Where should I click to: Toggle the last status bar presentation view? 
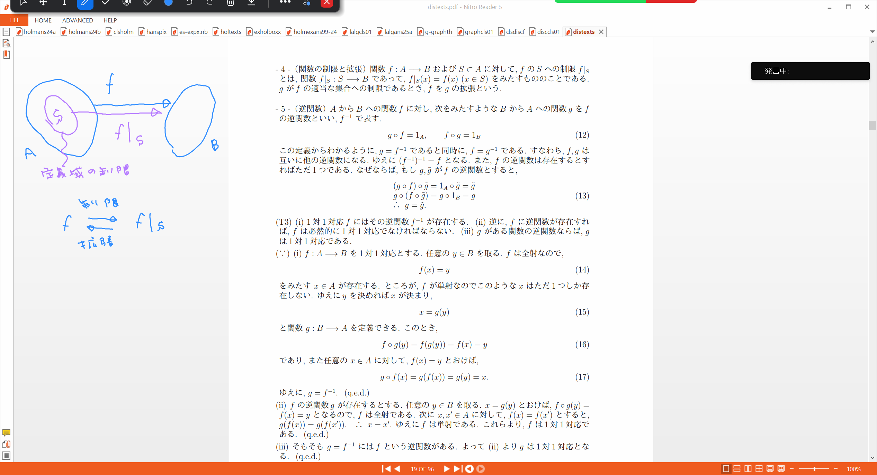(x=781, y=469)
